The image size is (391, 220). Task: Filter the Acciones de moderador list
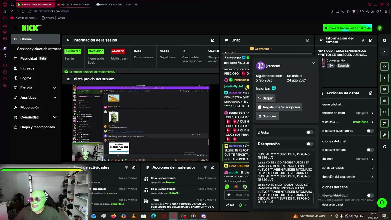[x=205, y=167]
